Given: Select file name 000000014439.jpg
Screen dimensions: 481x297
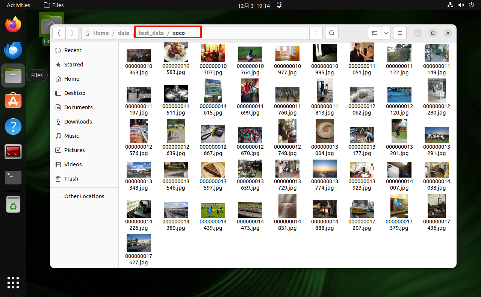Looking at the screenshot, I should tap(213, 225).
